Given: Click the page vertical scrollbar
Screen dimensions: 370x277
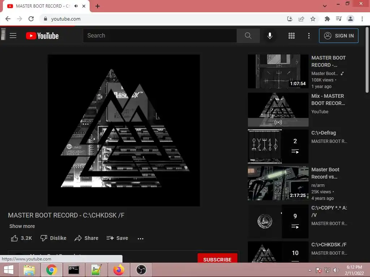Looking at the screenshot, I should click(367, 60).
